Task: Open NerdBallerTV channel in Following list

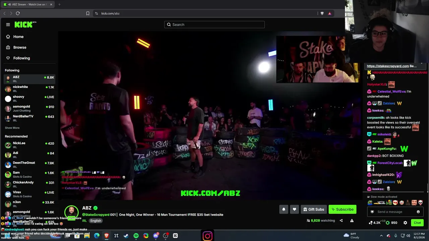Action: tap(29, 118)
